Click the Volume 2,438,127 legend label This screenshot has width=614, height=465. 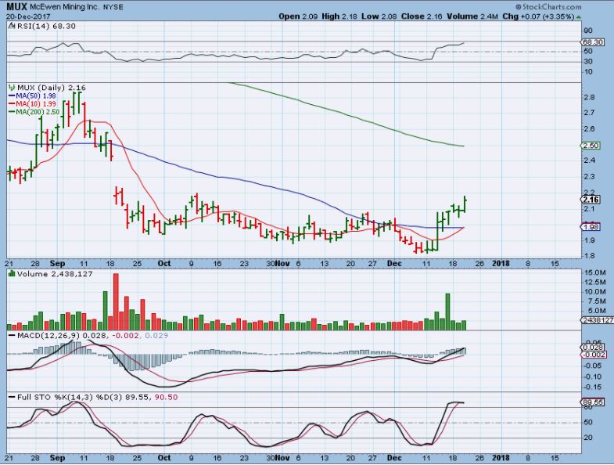[x=55, y=274]
